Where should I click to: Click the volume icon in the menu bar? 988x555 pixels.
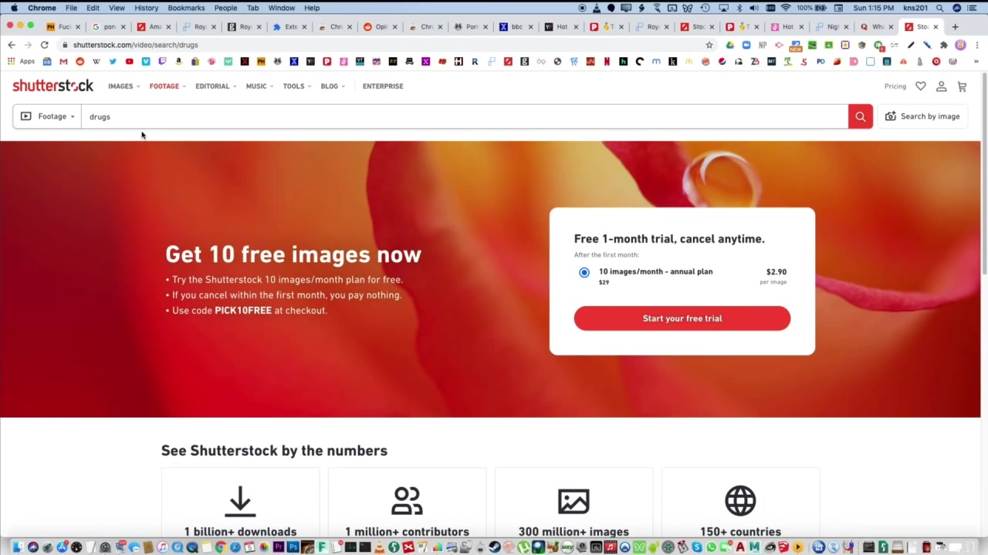pos(753,8)
